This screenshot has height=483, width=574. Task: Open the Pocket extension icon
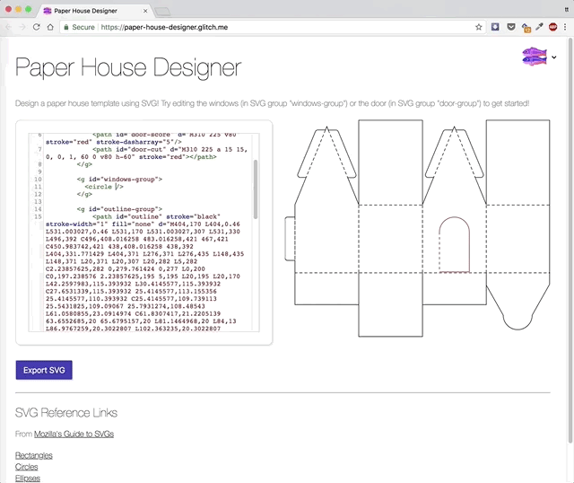[511, 27]
